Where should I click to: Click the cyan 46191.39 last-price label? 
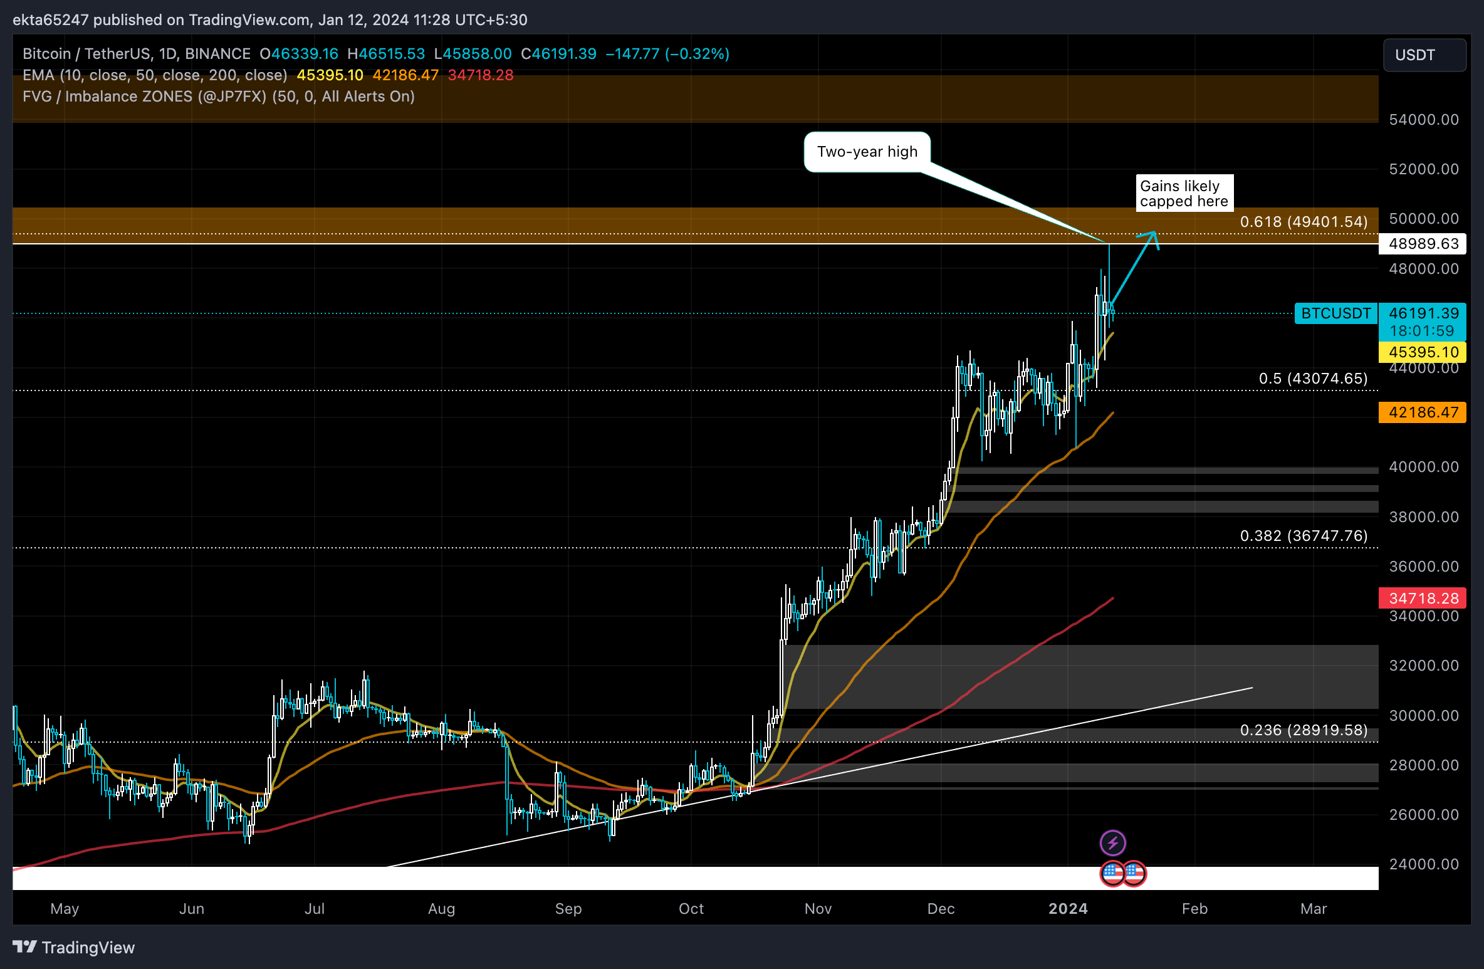click(1423, 313)
